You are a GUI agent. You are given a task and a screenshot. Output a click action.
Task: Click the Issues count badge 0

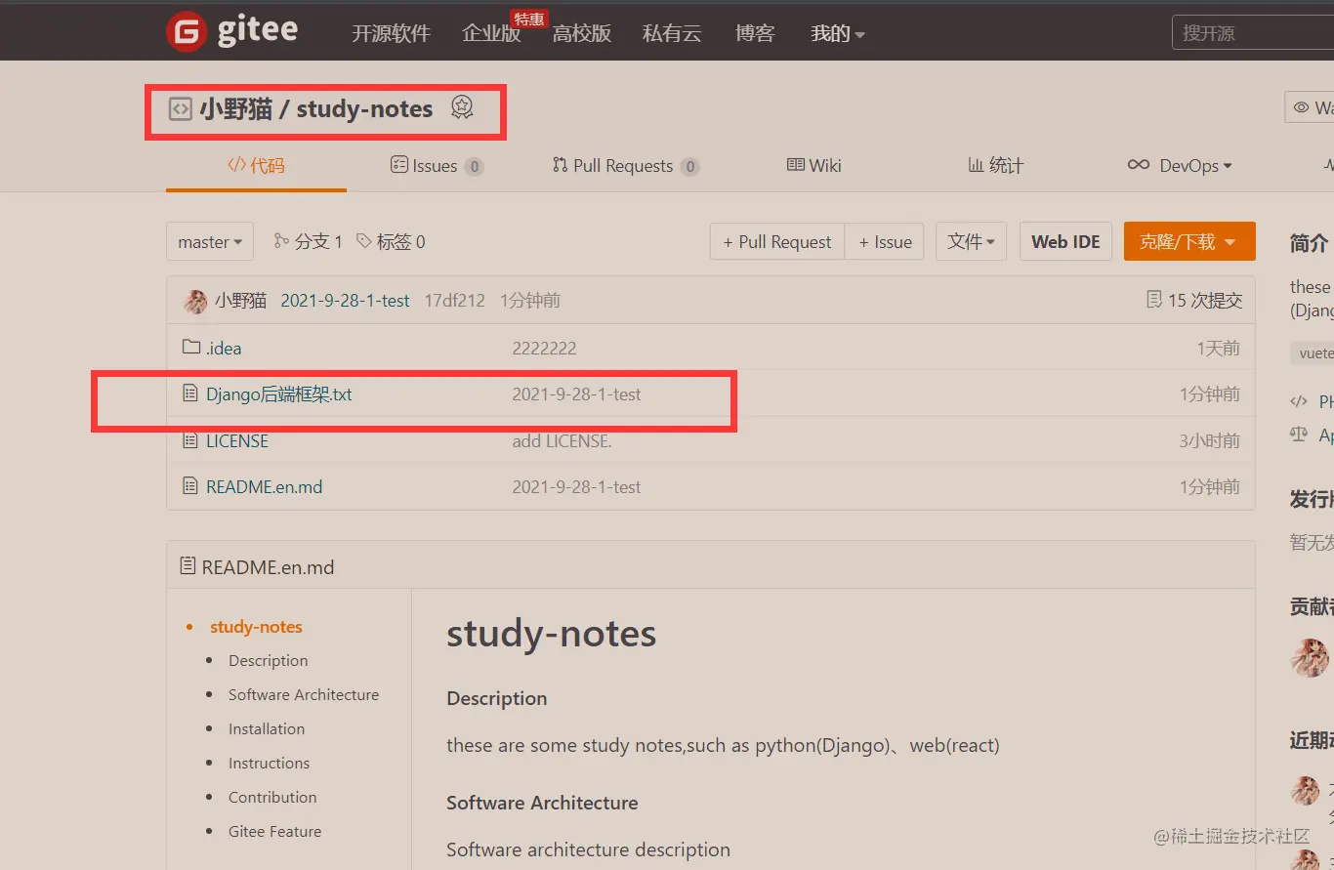click(x=475, y=166)
